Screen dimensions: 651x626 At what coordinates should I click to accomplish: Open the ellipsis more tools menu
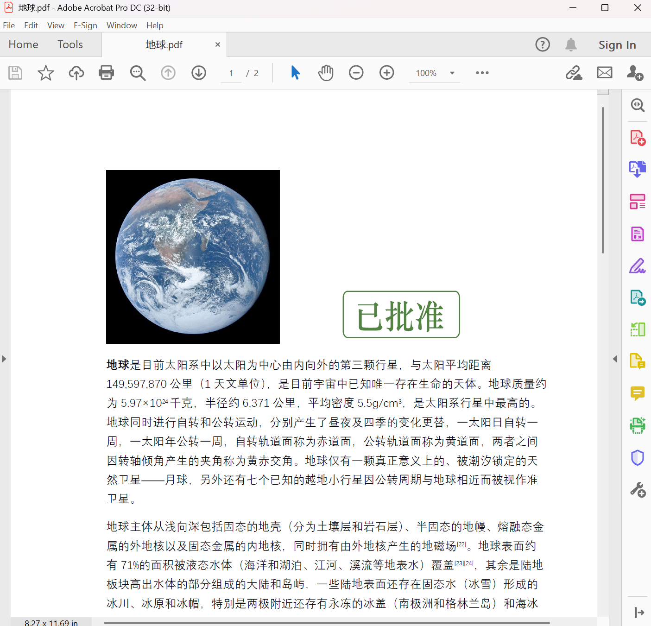click(482, 73)
